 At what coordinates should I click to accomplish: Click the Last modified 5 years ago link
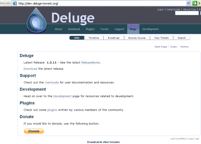pyautogui.click(x=185, y=139)
